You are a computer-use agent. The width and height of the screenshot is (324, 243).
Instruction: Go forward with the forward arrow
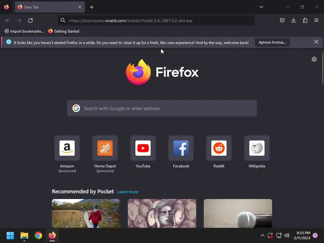[19, 21]
